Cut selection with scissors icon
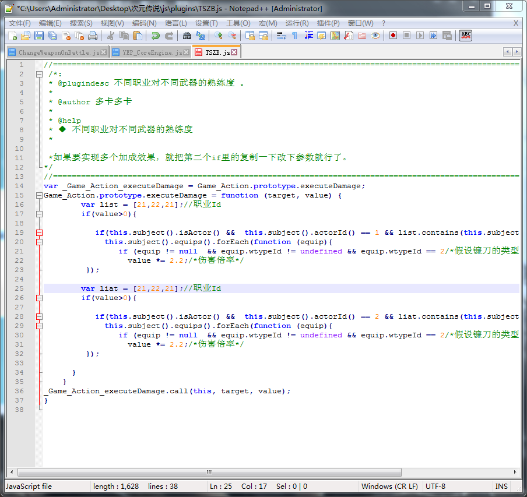This screenshot has height=497, width=527. pos(111,36)
